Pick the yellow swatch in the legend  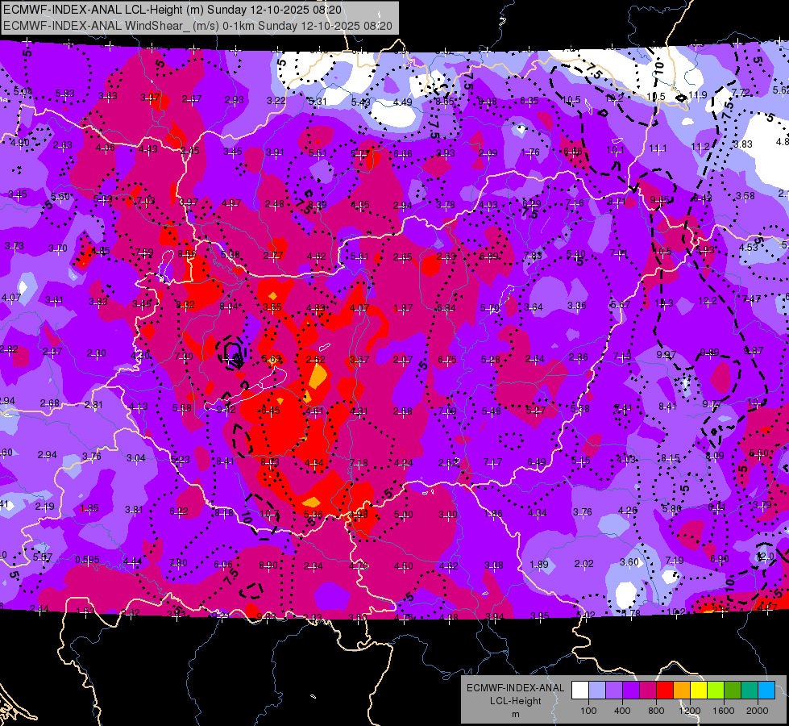coord(699,690)
